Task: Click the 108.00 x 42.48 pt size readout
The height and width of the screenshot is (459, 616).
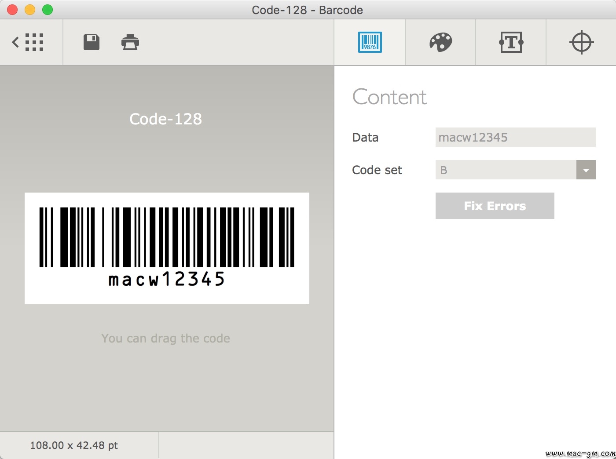Action: pyautogui.click(x=74, y=445)
